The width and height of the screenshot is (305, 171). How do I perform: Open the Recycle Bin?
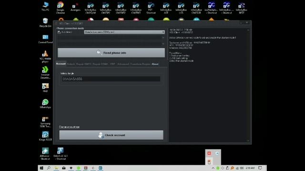pyautogui.click(x=45, y=22)
